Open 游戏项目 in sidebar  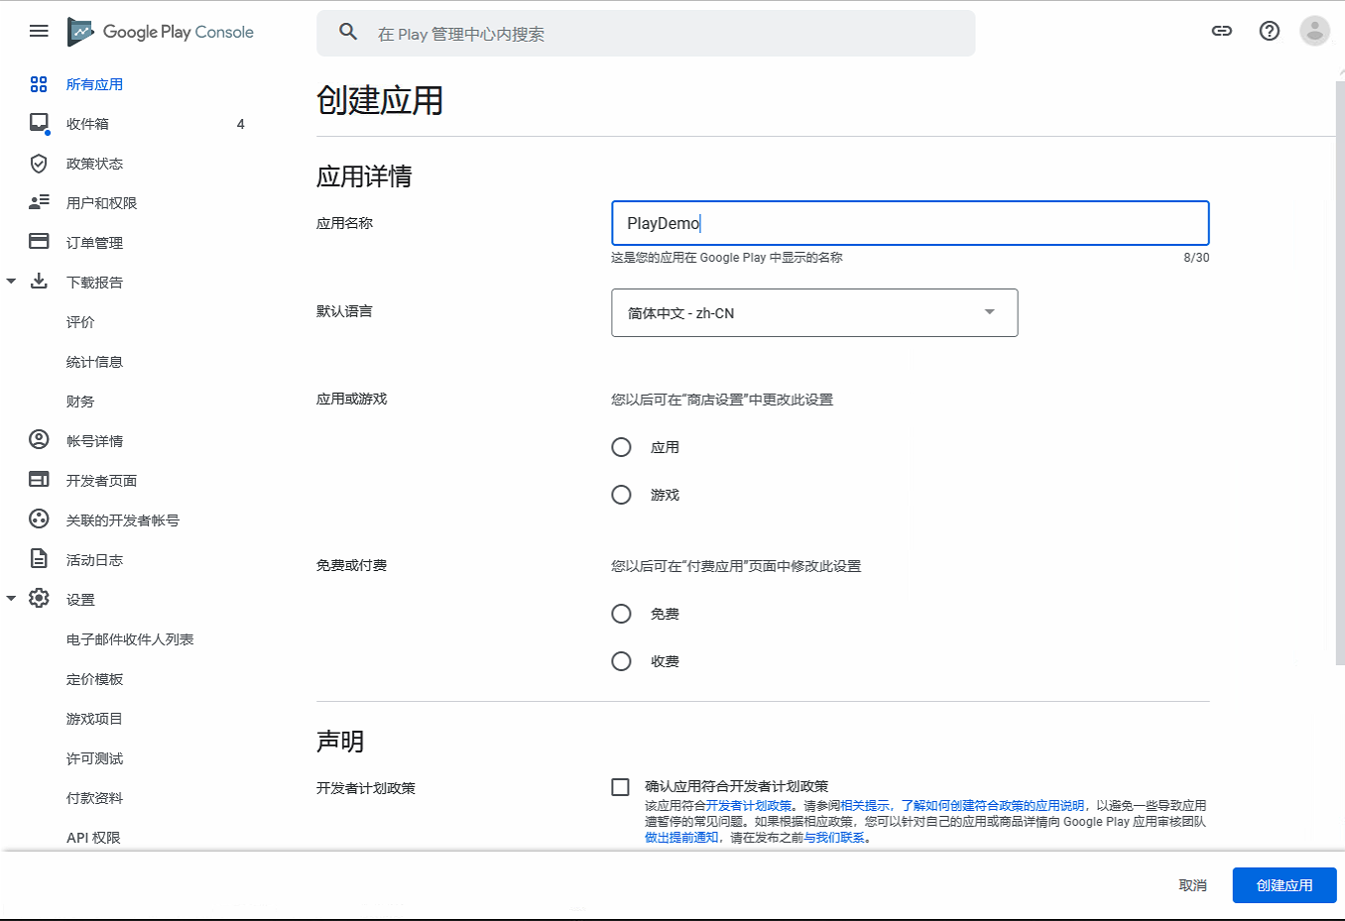click(x=94, y=719)
